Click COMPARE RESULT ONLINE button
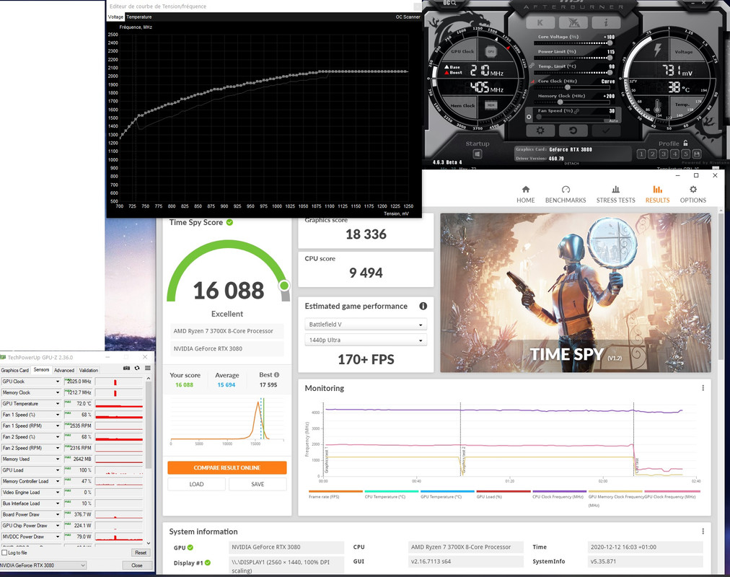 tap(227, 467)
